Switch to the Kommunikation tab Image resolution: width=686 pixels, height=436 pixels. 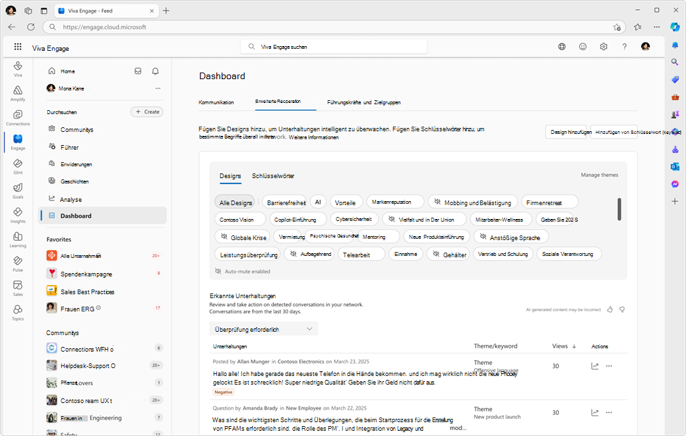(x=216, y=102)
